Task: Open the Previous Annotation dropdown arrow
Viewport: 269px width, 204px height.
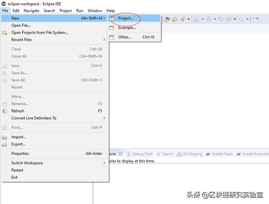Action: point(215,19)
